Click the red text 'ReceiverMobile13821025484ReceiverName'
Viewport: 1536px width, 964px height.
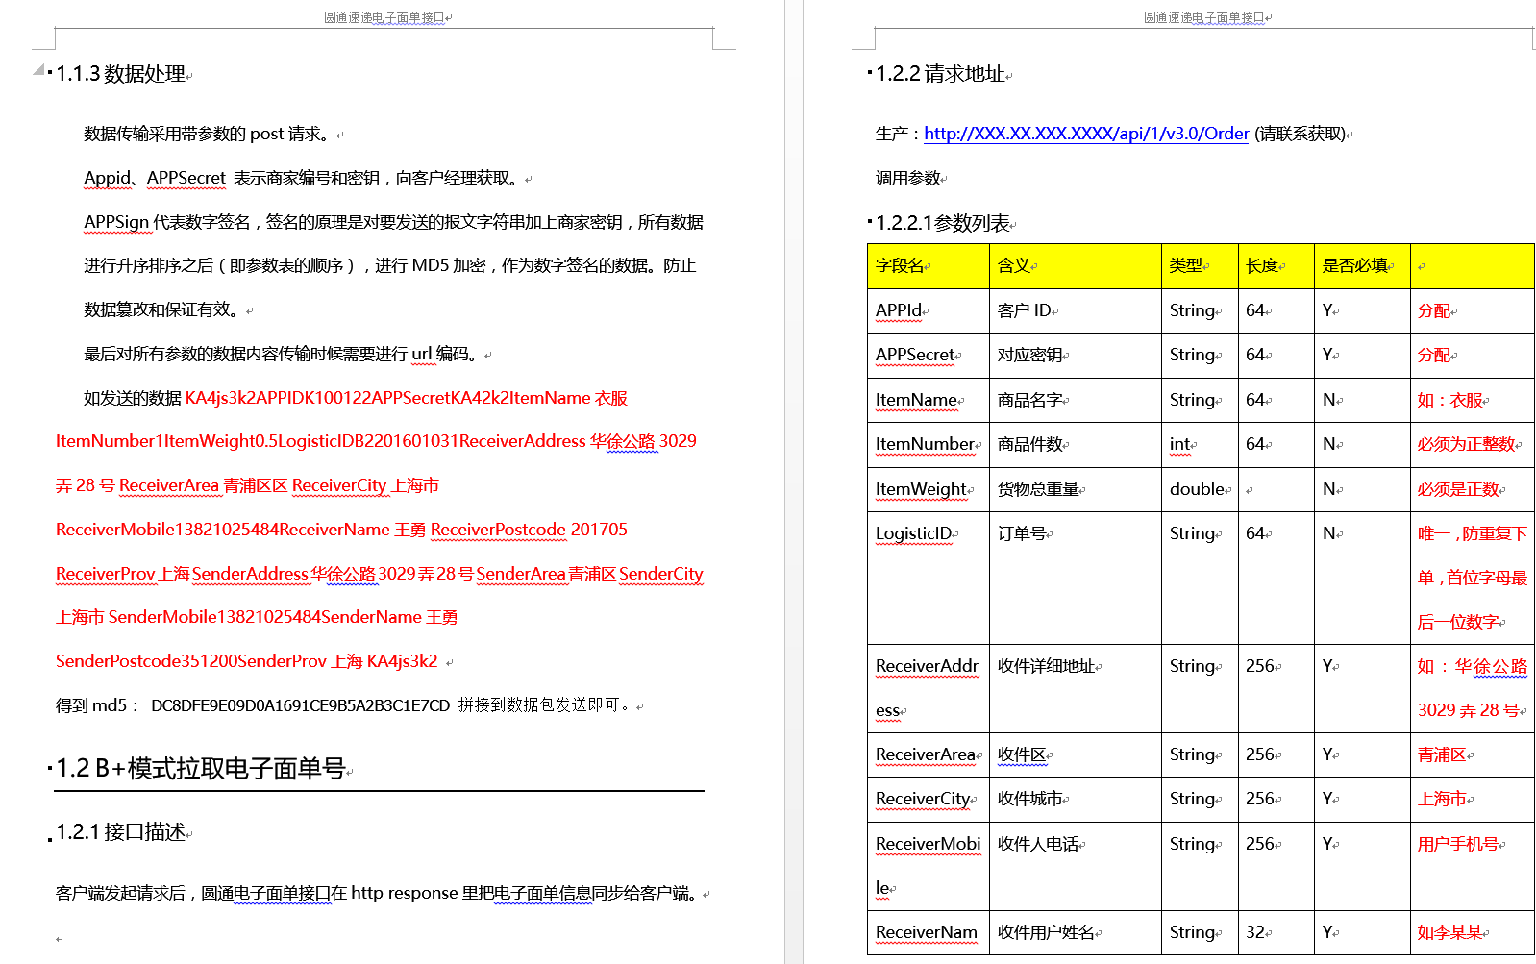point(223,530)
